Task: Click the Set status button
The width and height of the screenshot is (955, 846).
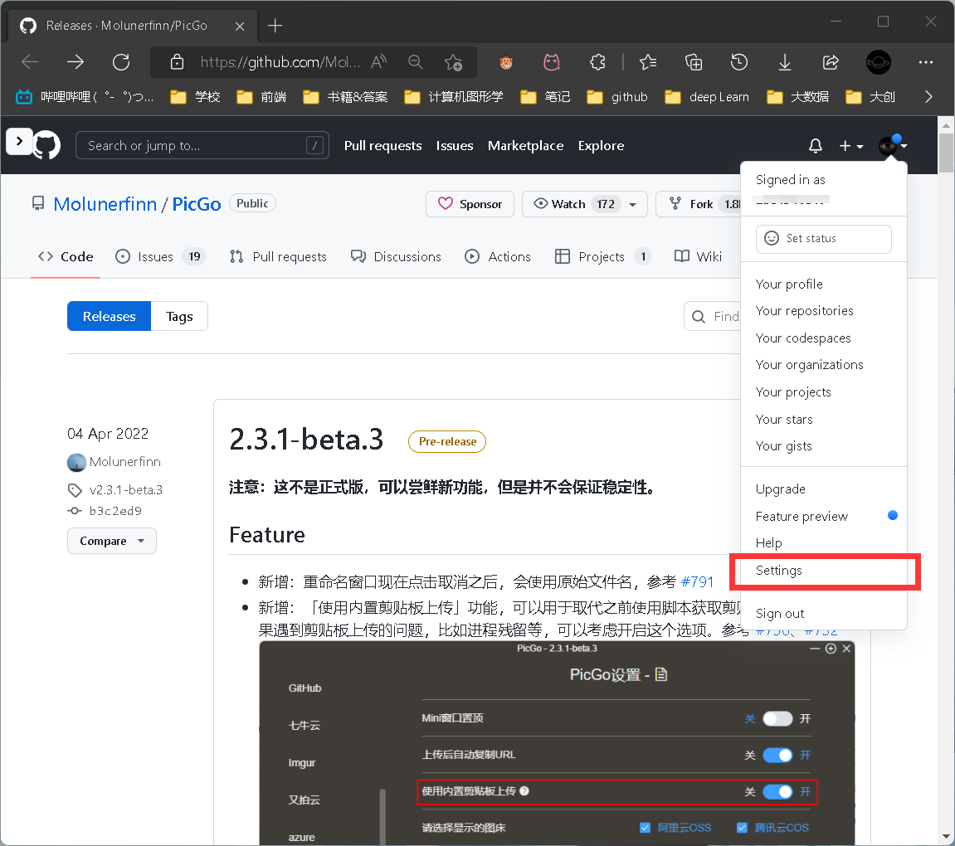Action: [x=823, y=239]
